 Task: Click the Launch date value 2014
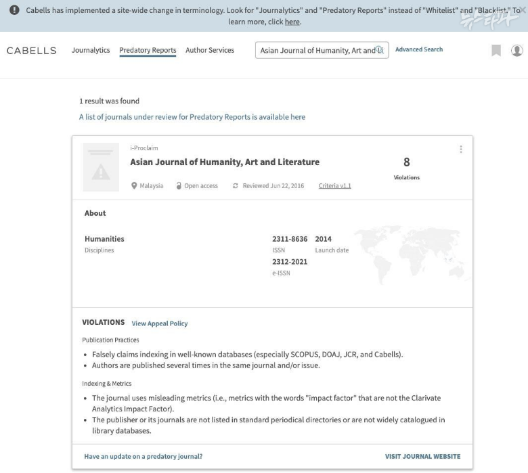324,239
